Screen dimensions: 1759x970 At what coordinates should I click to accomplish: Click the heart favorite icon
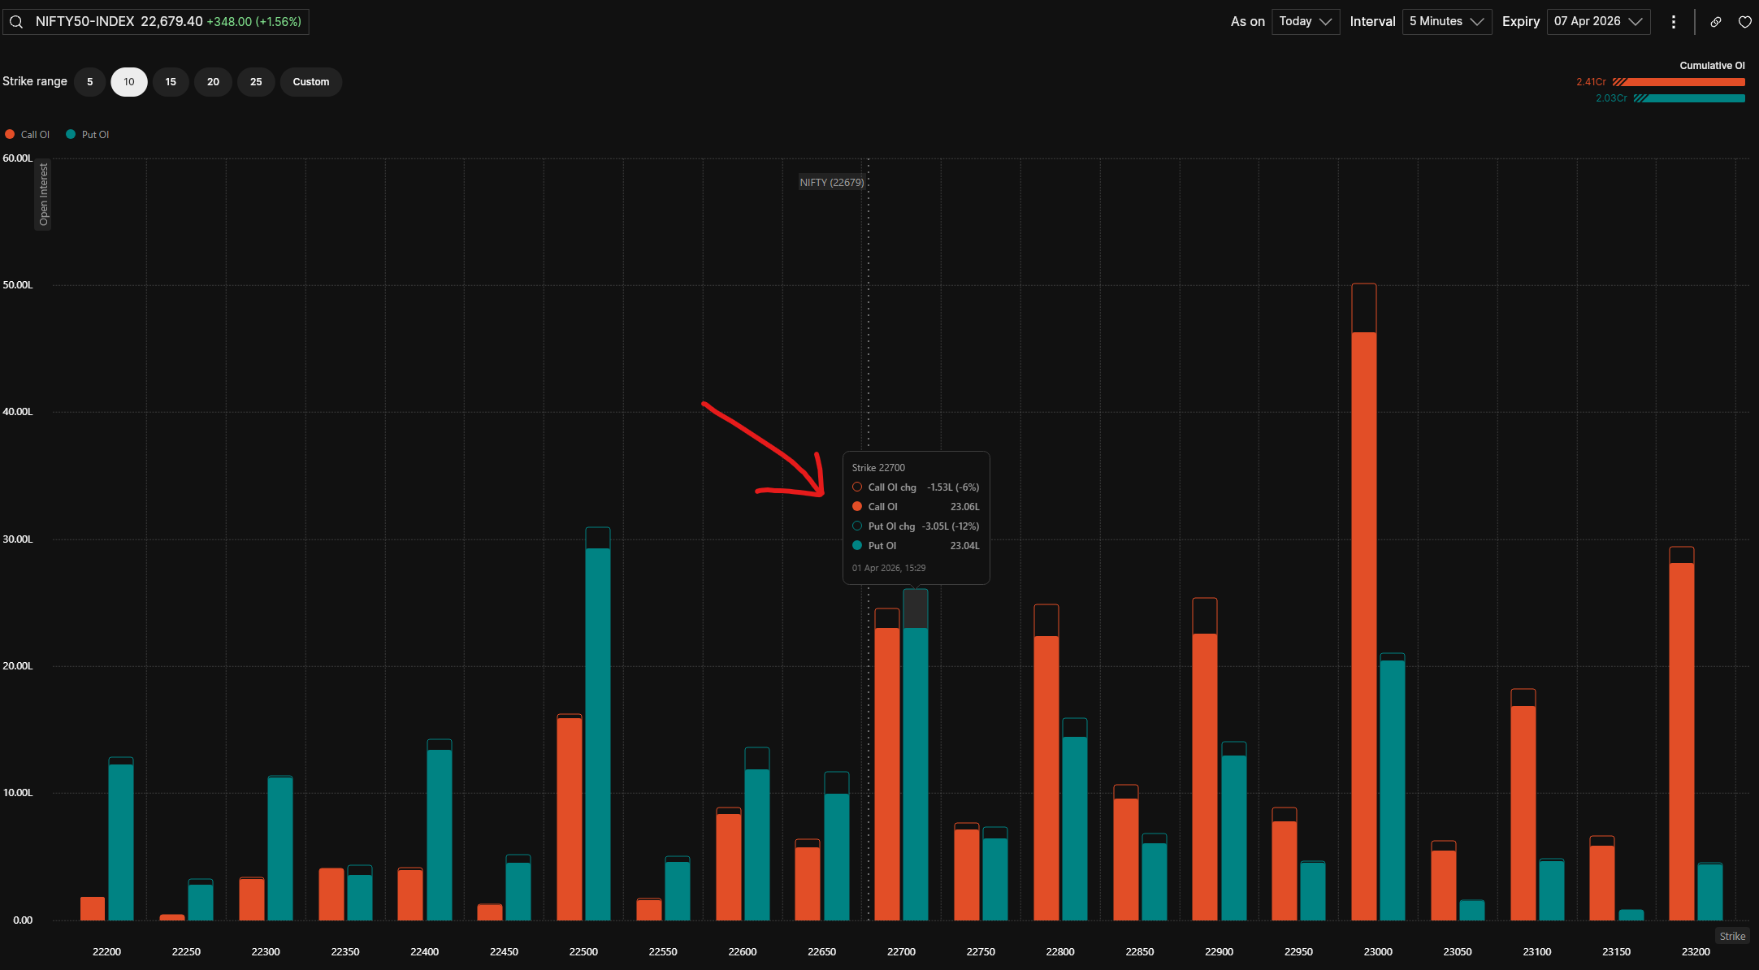pyautogui.click(x=1744, y=22)
